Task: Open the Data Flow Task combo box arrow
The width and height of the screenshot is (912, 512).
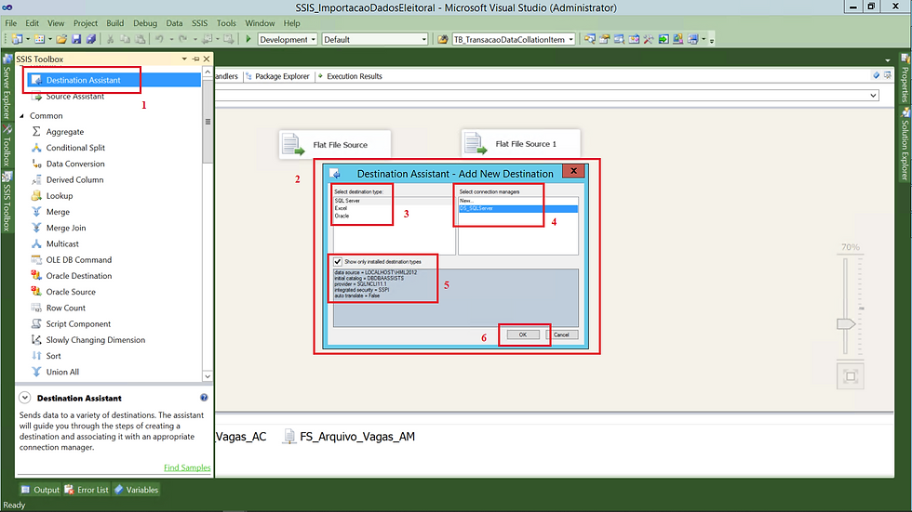Action: coord(873,95)
